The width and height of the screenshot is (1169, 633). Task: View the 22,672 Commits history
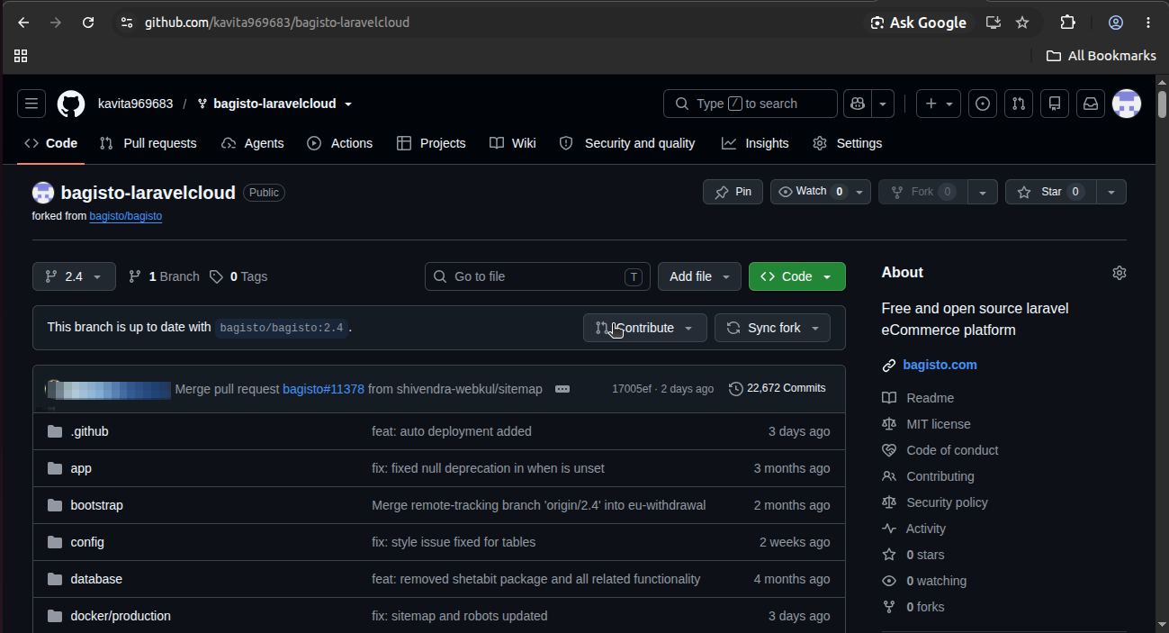[777, 388]
